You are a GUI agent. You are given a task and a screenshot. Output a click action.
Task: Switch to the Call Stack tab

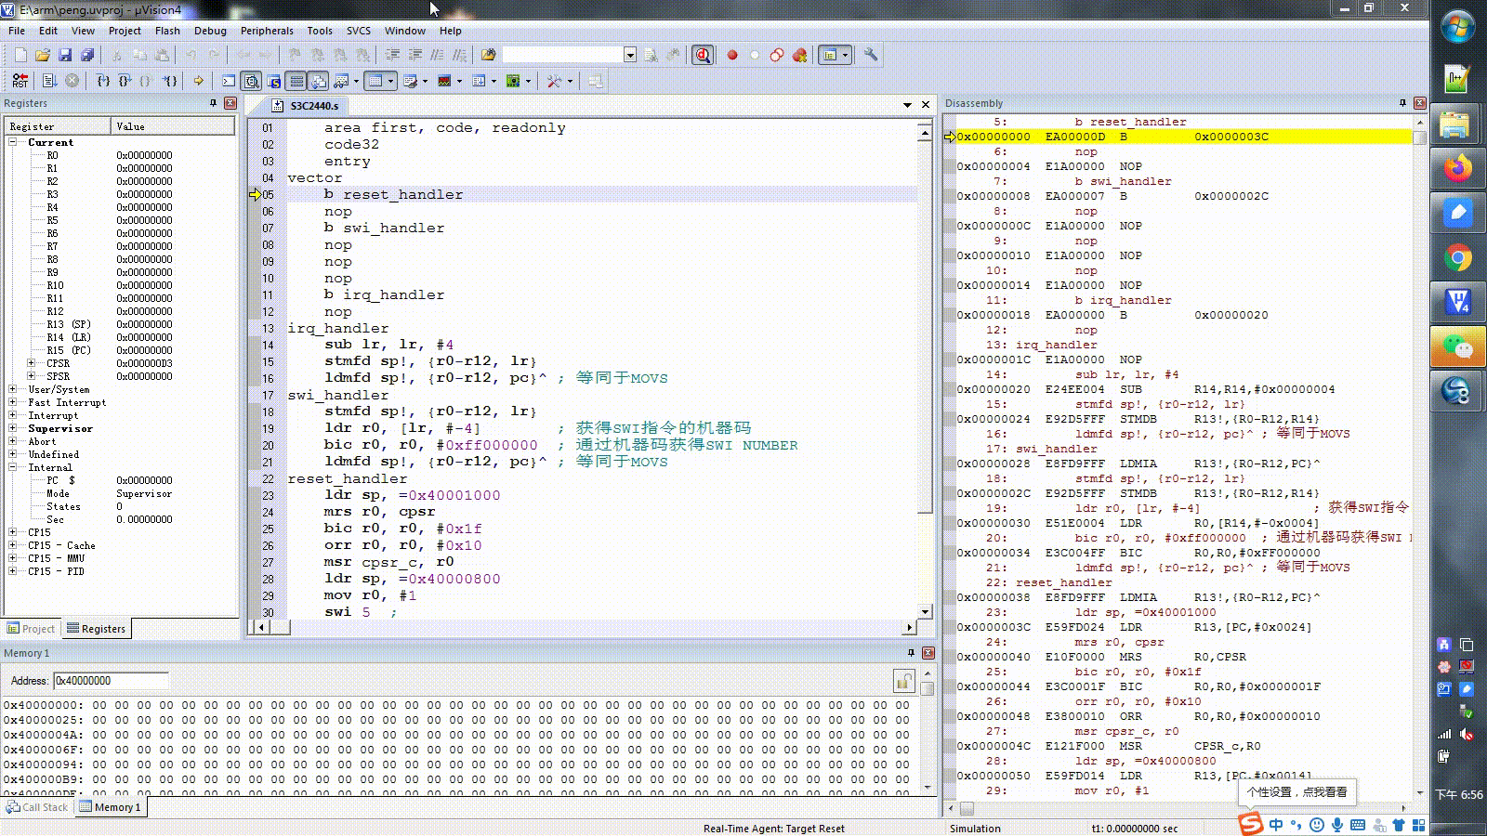tap(37, 807)
